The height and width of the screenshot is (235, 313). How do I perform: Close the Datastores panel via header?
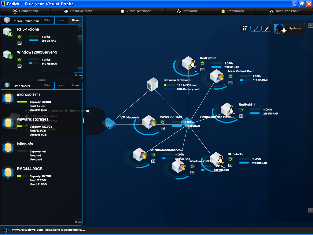coord(75,86)
